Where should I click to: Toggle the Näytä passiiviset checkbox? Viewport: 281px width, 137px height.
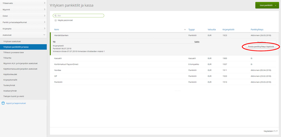55,20
